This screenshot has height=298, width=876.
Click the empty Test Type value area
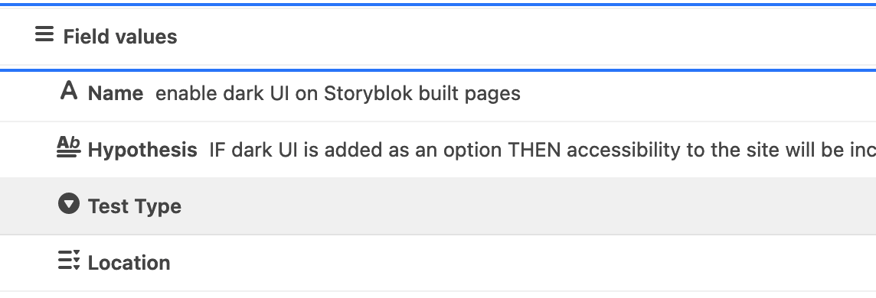click(x=528, y=206)
